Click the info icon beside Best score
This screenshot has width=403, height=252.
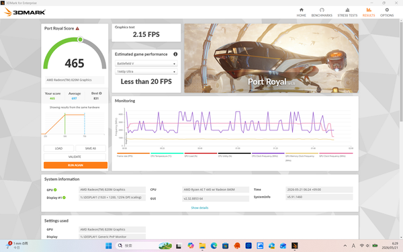point(100,93)
